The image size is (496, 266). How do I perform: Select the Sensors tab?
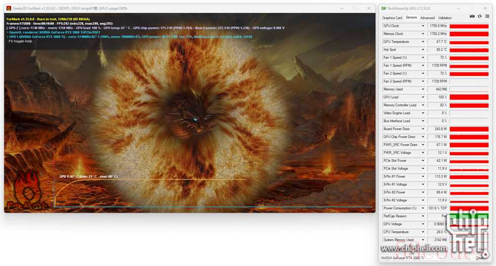pyautogui.click(x=411, y=18)
